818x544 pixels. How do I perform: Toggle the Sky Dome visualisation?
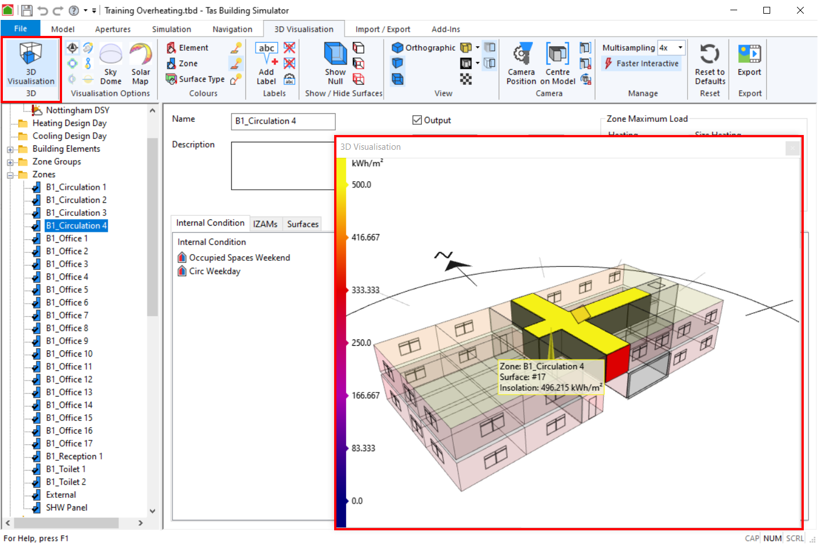coord(110,64)
